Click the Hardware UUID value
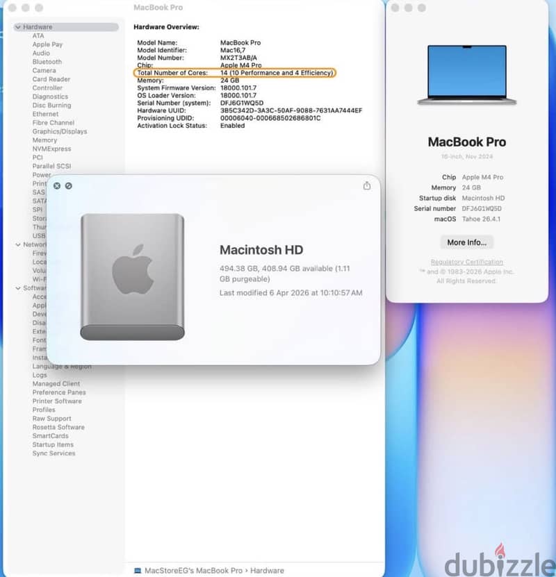The image size is (556, 577). (x=291, y=110)
